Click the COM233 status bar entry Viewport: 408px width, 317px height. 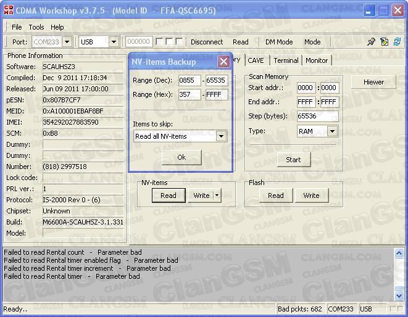(x=341, y=309)
